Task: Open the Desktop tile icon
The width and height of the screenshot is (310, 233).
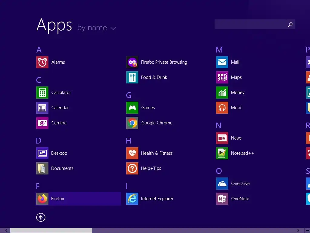Action: [42, 153]
